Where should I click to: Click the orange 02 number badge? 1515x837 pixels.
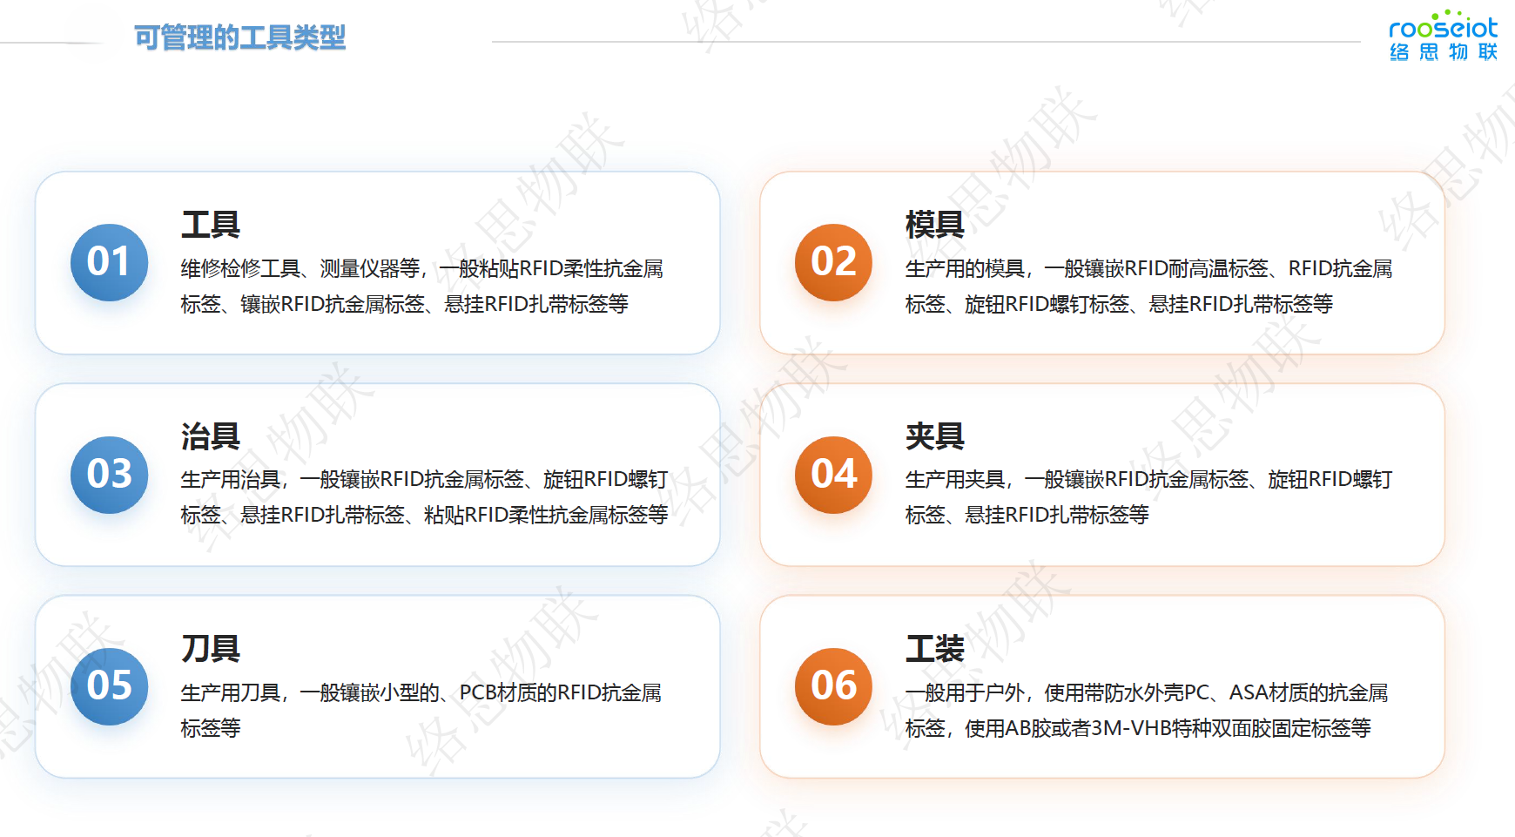click(833, 262)
